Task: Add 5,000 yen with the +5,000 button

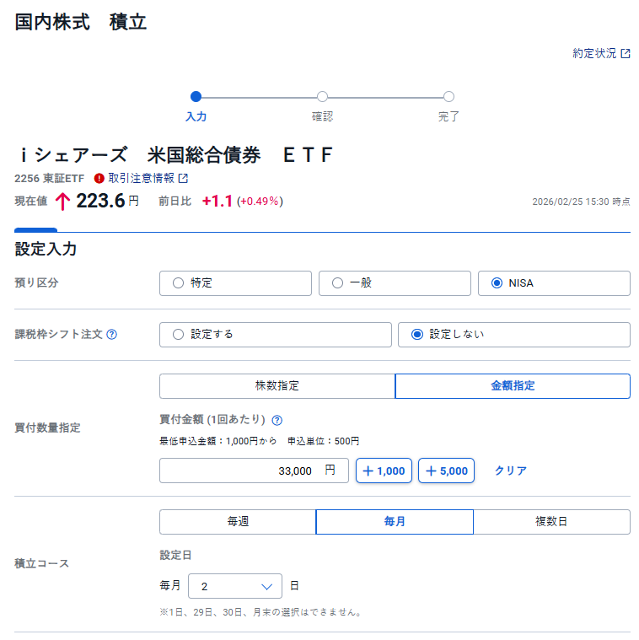Action: click(447, 471)
